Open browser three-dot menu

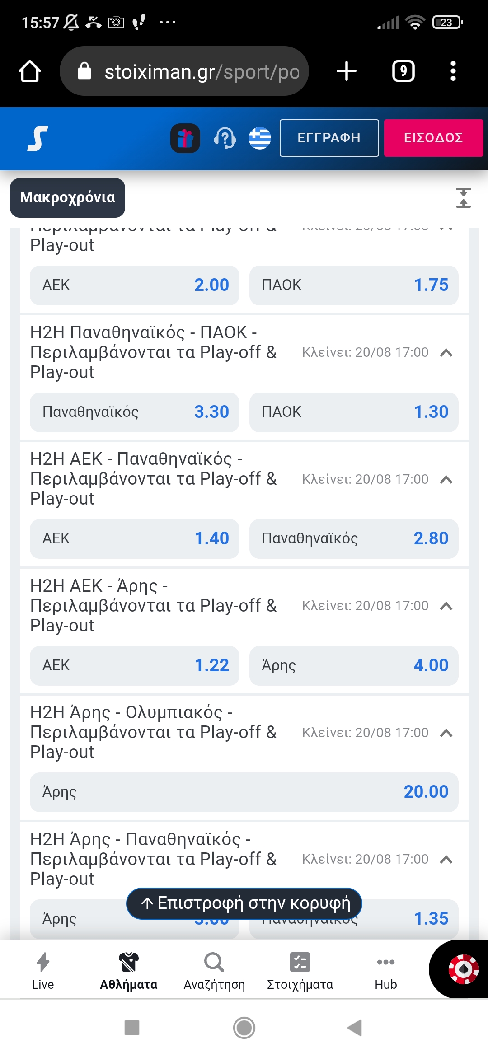coord(453,71)
